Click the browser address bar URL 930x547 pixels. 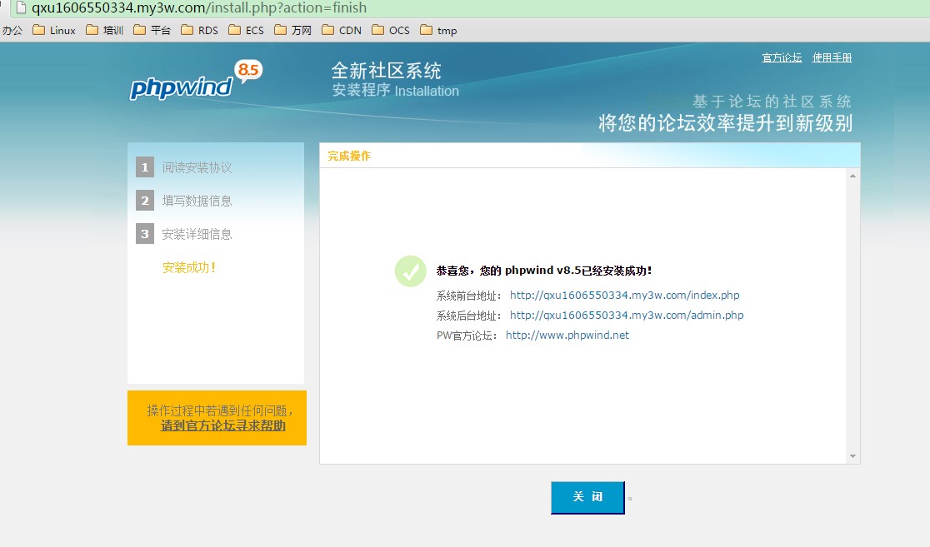point(198,7)
